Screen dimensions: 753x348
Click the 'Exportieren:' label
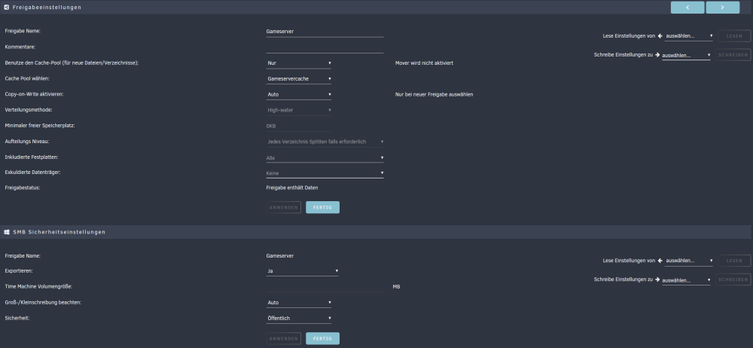click(19, 270)
